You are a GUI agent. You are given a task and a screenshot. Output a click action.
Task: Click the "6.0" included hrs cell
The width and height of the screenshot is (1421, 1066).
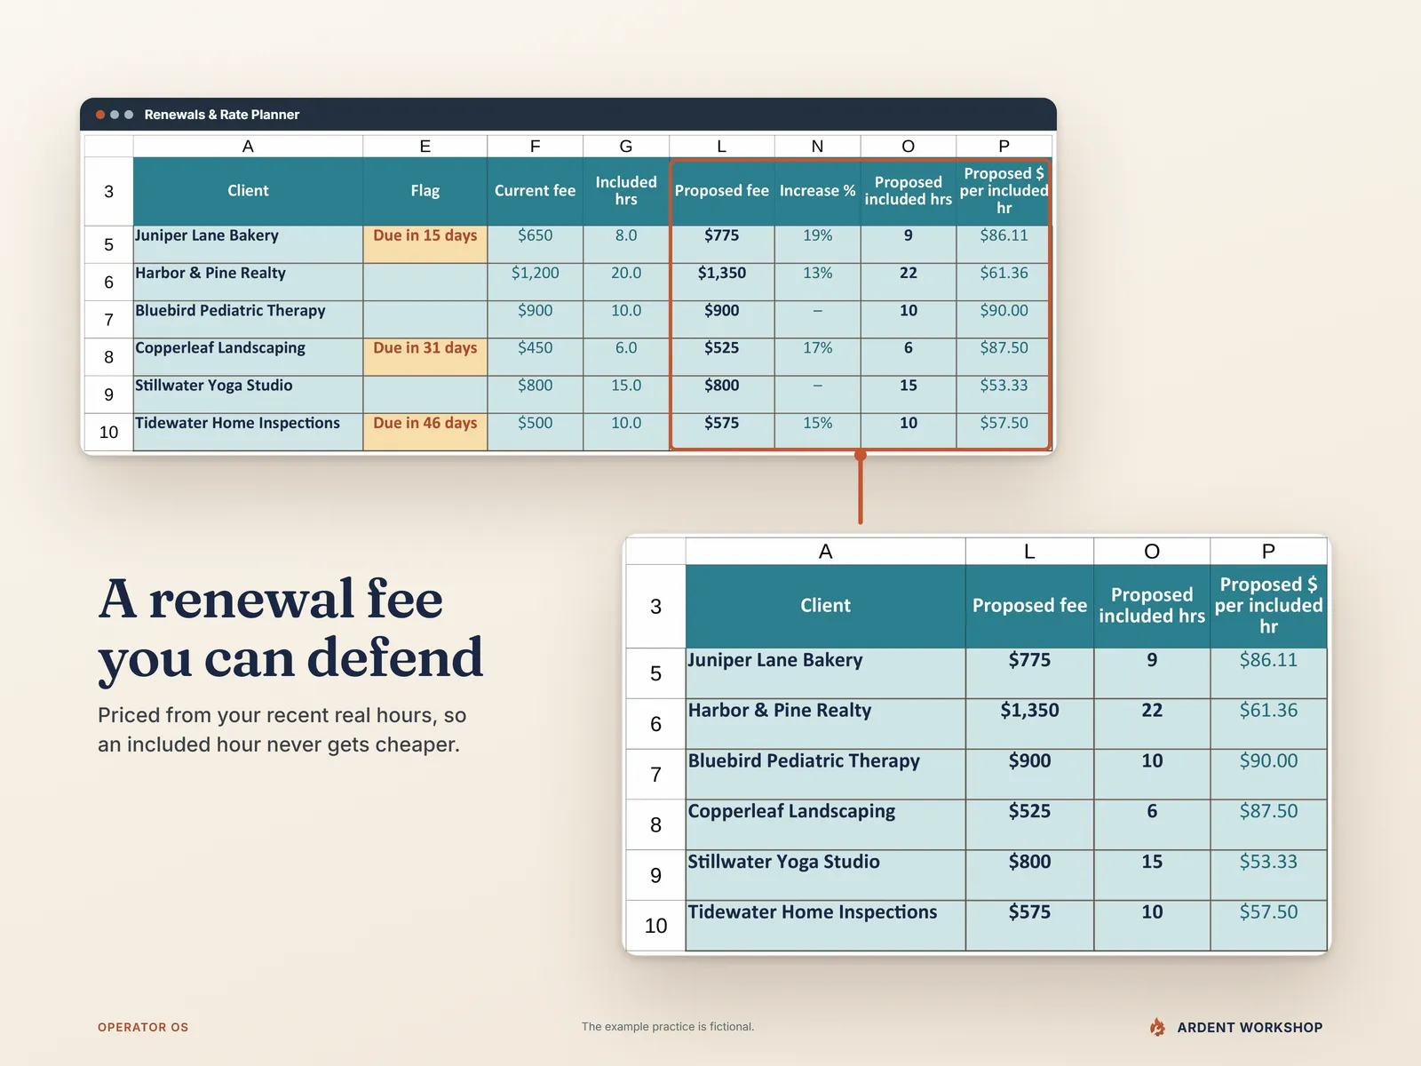pyautogui.click(x=626, y=357)
